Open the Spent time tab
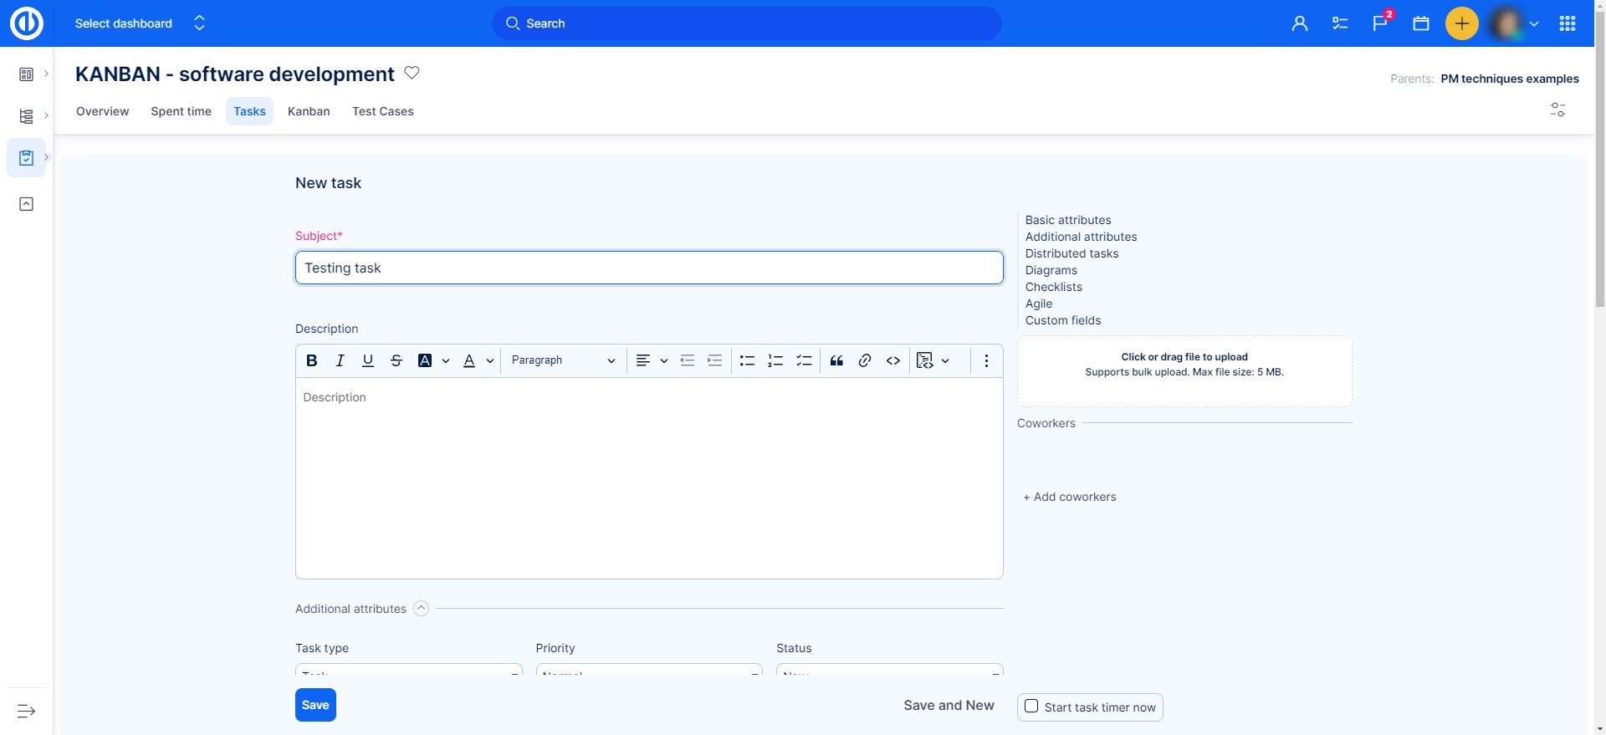Image resolution: width=1606 pixels, height=735 pixels. [181, 111]
